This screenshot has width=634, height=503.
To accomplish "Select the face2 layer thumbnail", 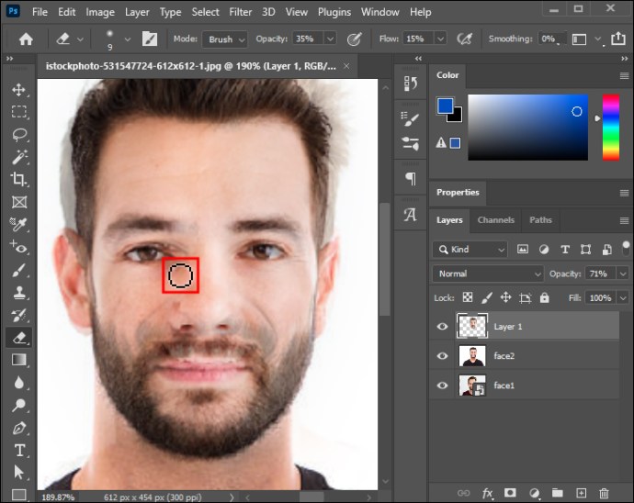I will [472, 355].
